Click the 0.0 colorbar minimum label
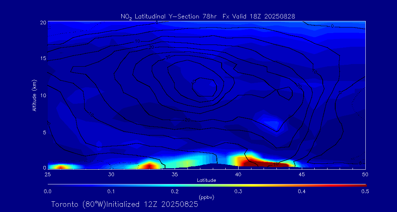This screenshot has width=397, height=212. [47, 191]
